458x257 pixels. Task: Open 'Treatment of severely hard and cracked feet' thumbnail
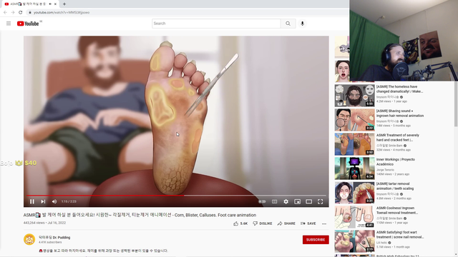[354, 144]
